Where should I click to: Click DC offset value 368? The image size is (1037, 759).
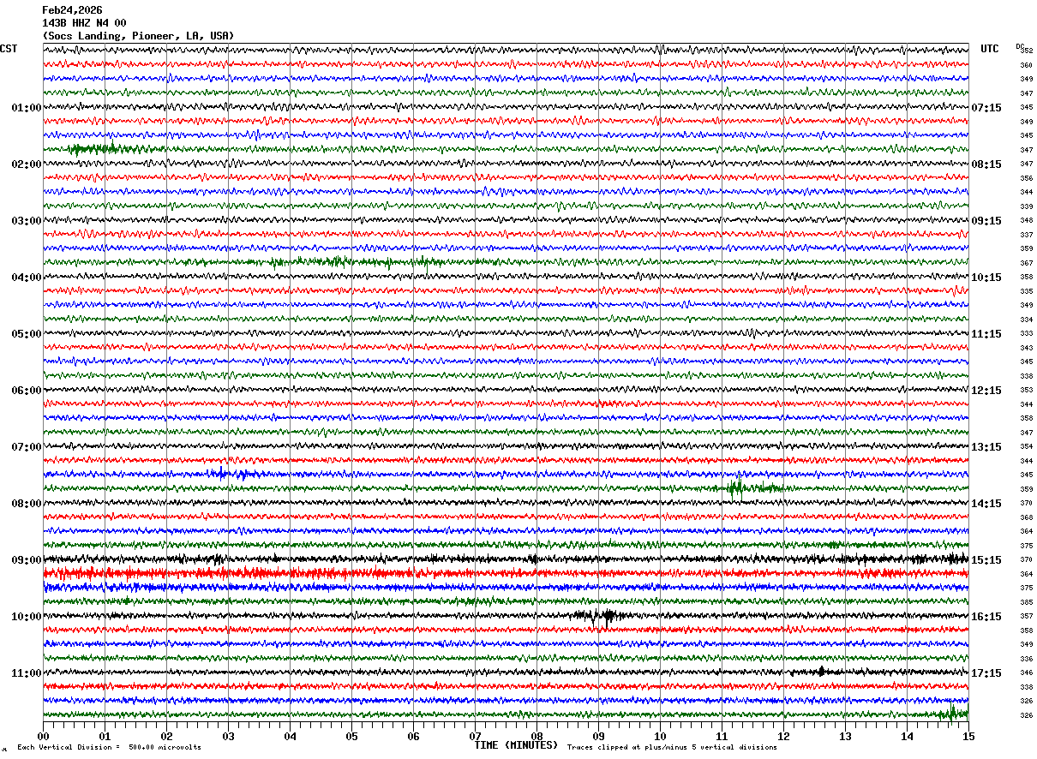[x=1026, y=517]
